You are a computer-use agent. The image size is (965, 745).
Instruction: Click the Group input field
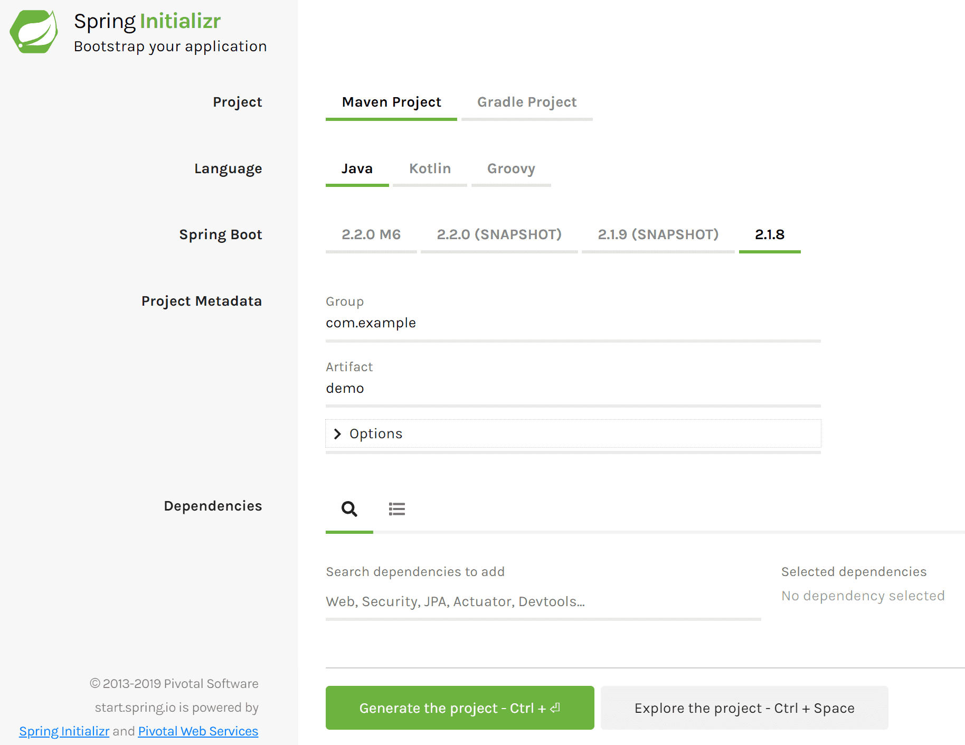point(573,323)
